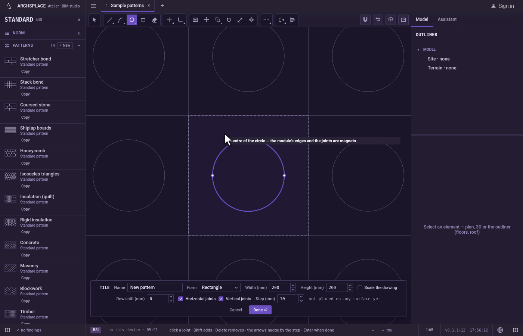
Task: Select the arc drawing tool
Action: pos(121,20)
